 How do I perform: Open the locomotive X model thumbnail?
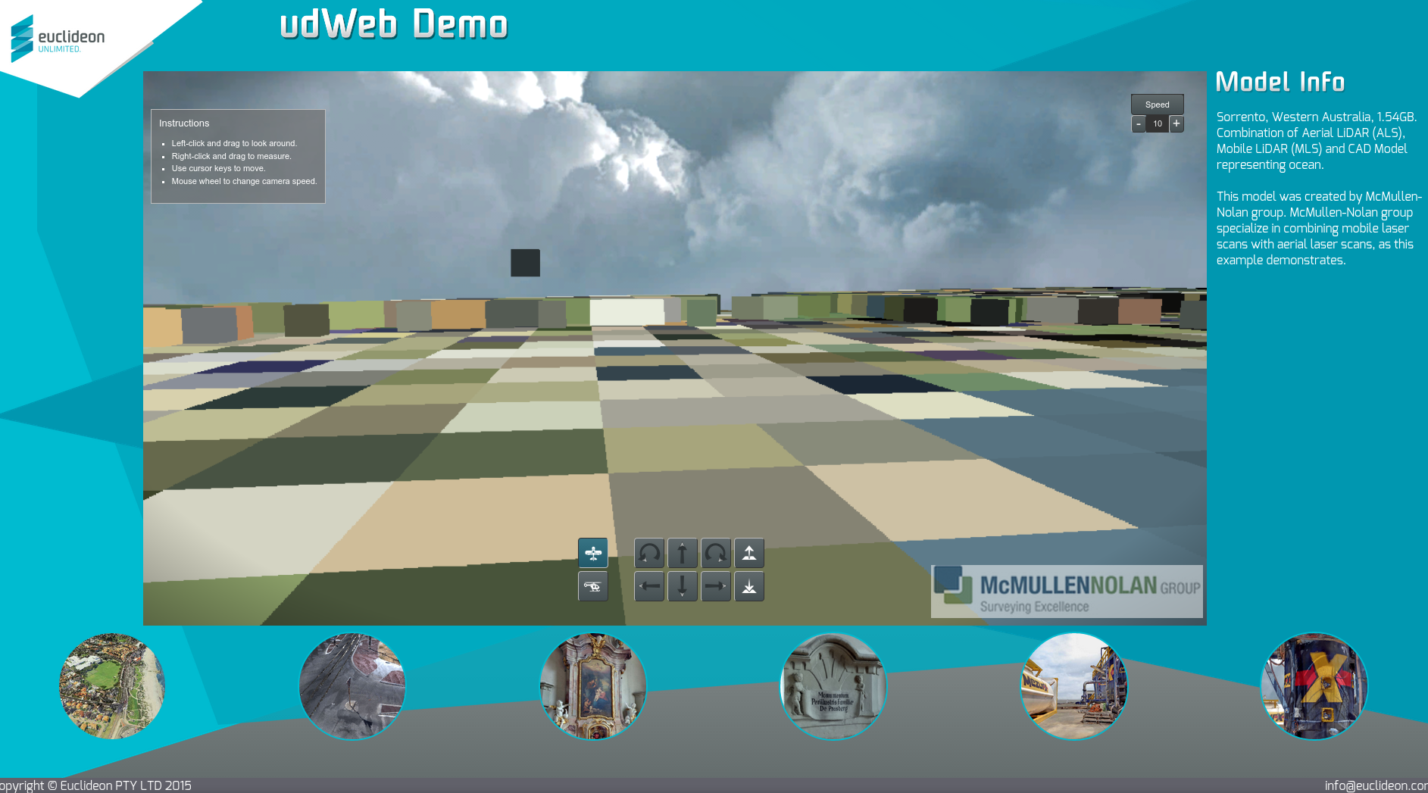[1314, 686]
